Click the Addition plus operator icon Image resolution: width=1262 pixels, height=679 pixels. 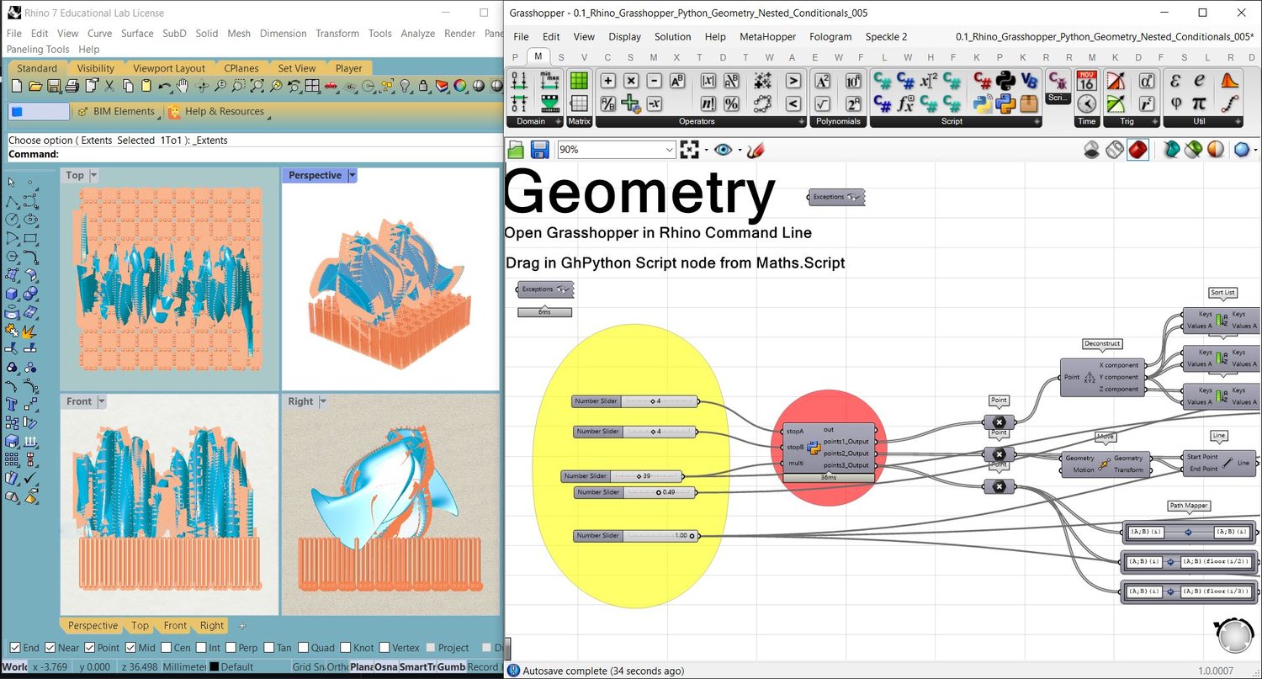607,81
